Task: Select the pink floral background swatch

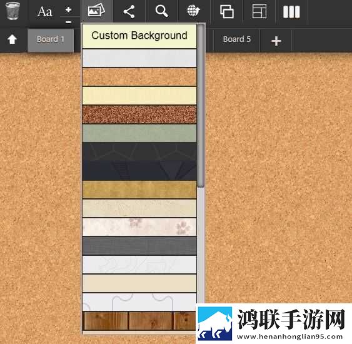Action: coord(139,227)
